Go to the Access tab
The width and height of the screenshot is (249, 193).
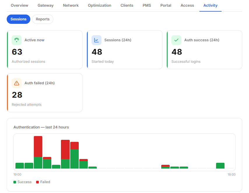click(x=187, y=6)
